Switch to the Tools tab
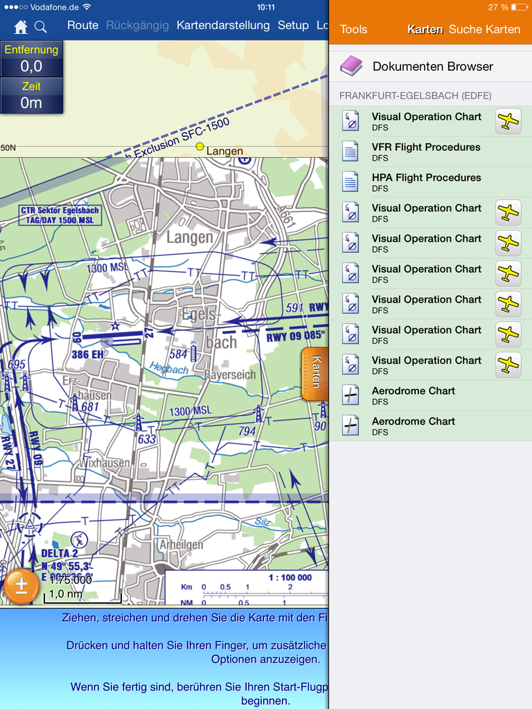The width and height of the screenshot is (532, 709). coord(354,29)
